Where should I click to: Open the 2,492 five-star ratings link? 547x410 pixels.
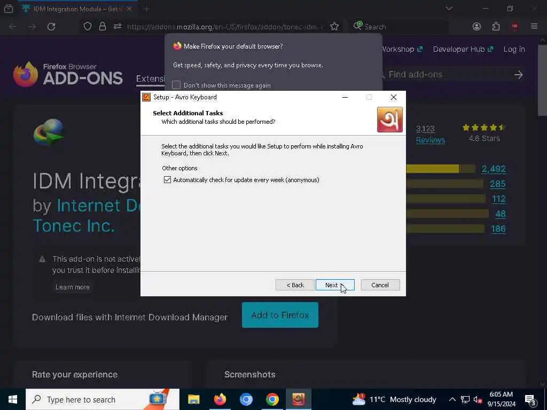[x=493, y=169]
